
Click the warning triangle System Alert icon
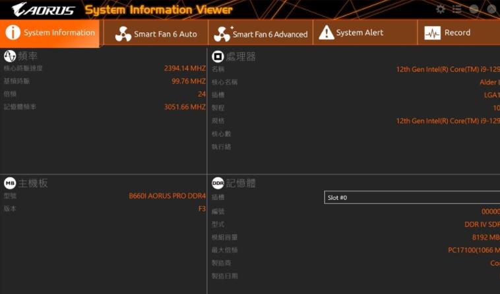pos(327,33)
